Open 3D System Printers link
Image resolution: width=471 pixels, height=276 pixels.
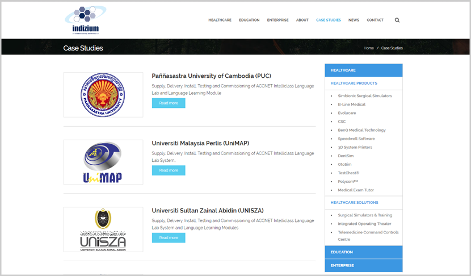pyautogui.click(x=355, y=147)
